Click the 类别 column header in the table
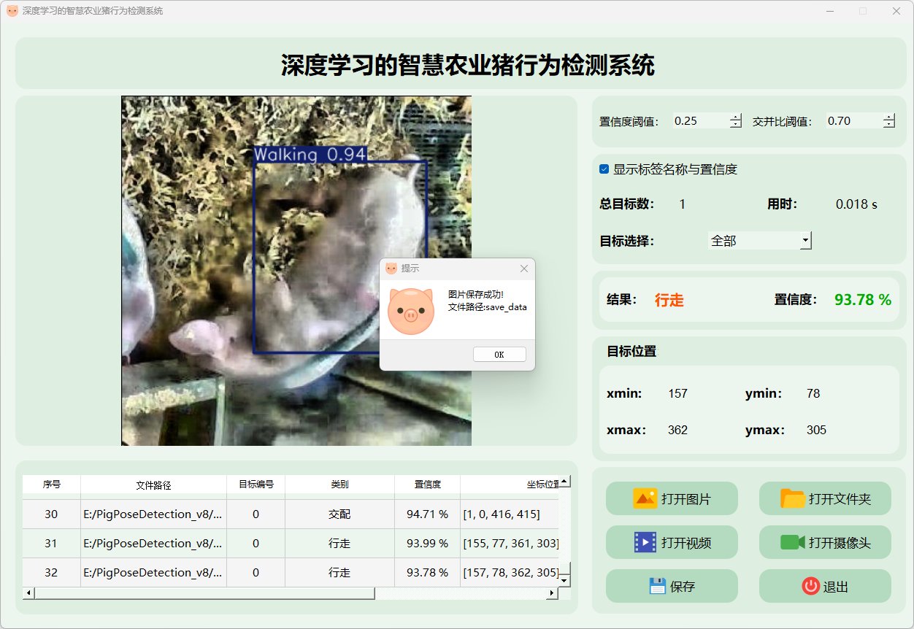914x629 pixels. 339,485
